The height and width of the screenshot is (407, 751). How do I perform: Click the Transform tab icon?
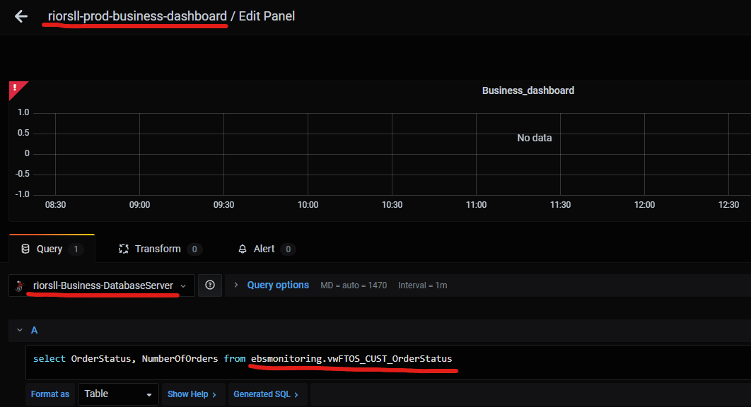pos(124,249)
